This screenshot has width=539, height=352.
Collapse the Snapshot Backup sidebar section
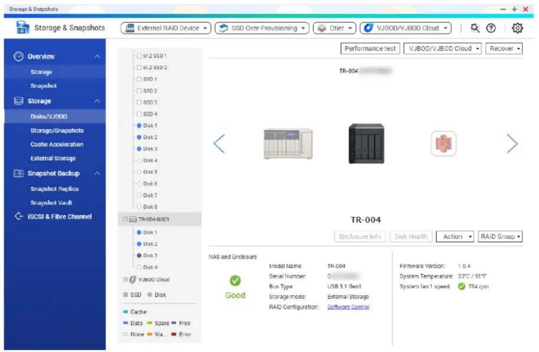[x=98, y=173]
